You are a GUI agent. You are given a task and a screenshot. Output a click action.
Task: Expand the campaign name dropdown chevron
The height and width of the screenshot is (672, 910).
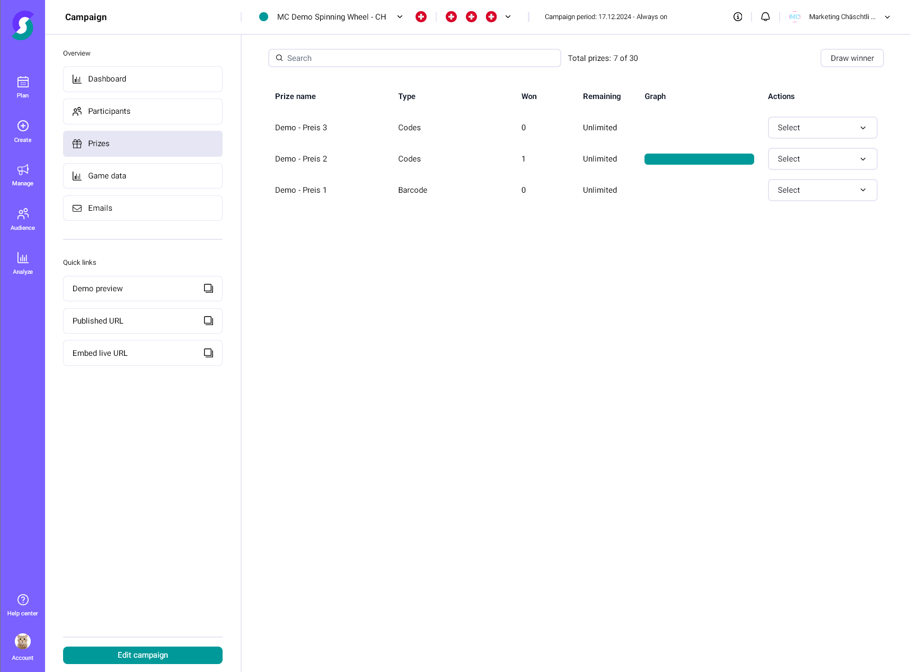[x=400, y=17]
